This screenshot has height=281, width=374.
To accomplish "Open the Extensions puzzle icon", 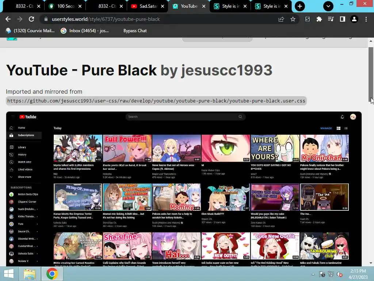I will tap(319, 19).
